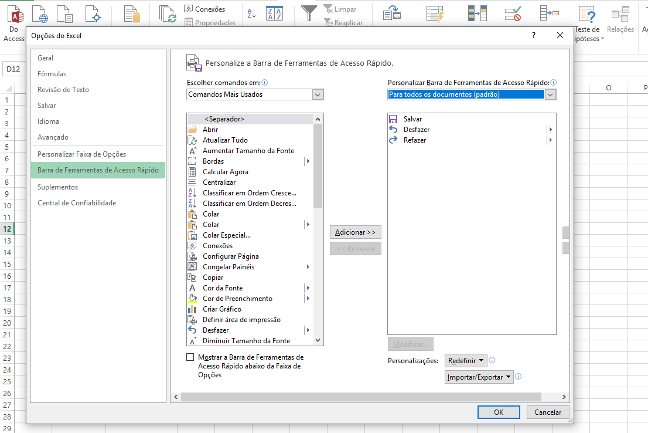Viewport: 648px width, 433px height.
Task: Open Revisão de Texto options category
Action: click(97, 89)
